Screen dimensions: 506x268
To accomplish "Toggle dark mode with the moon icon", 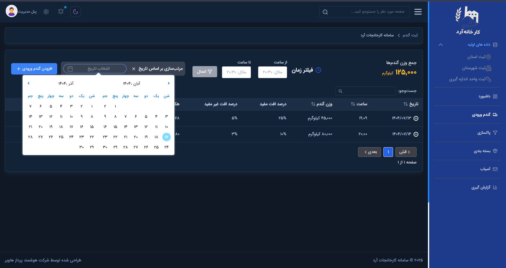I will 76,12.
